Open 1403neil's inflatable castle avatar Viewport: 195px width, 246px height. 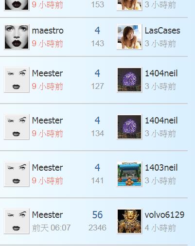coord(129,174)
